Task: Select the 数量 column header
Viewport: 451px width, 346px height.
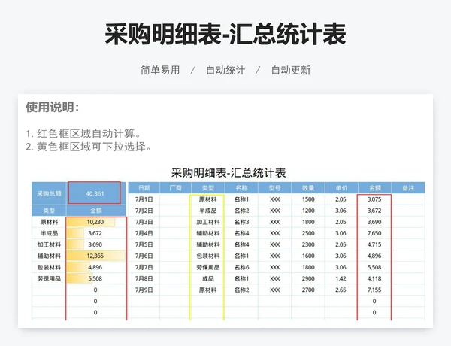Action: pos(308,188)
